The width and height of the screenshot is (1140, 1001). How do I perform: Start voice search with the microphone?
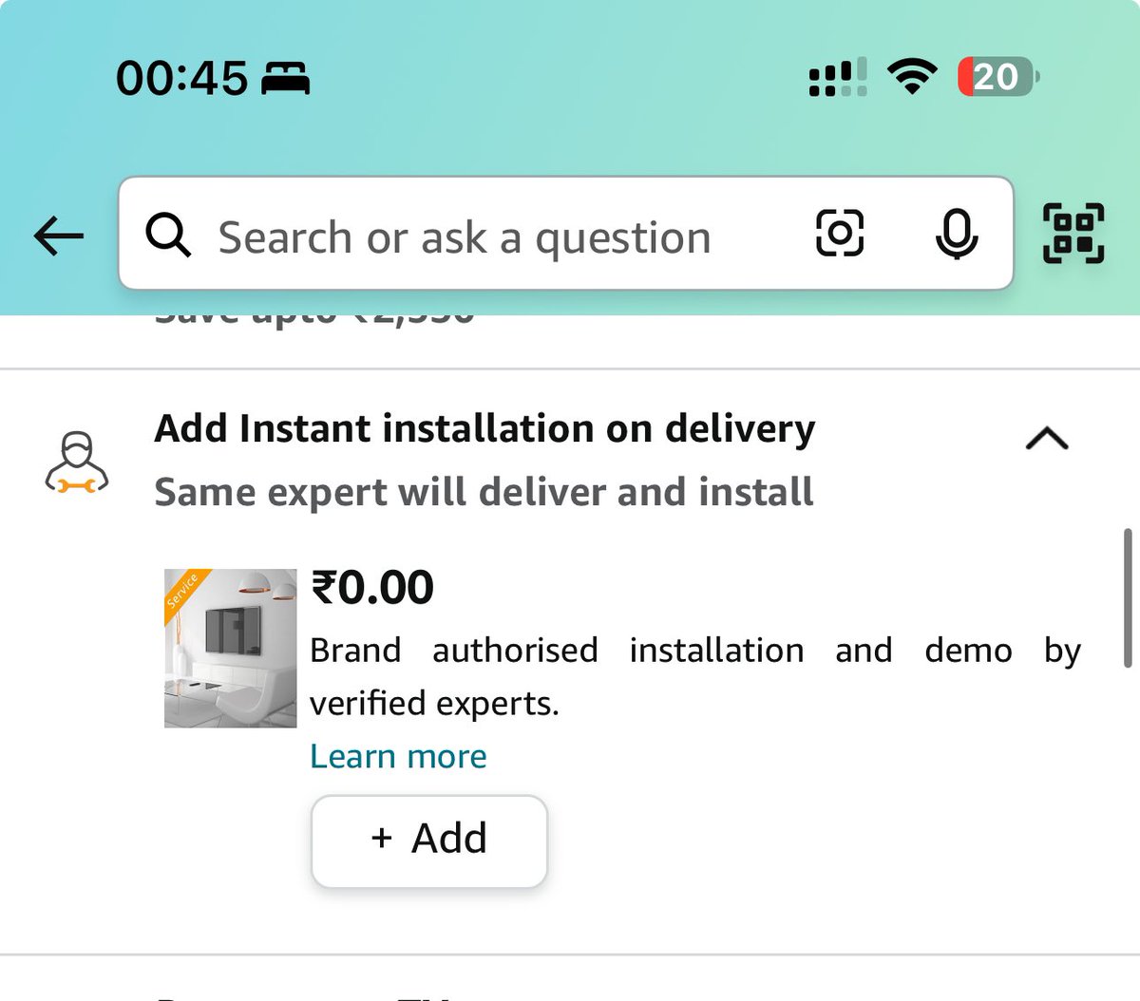click(x=956, y=234)
